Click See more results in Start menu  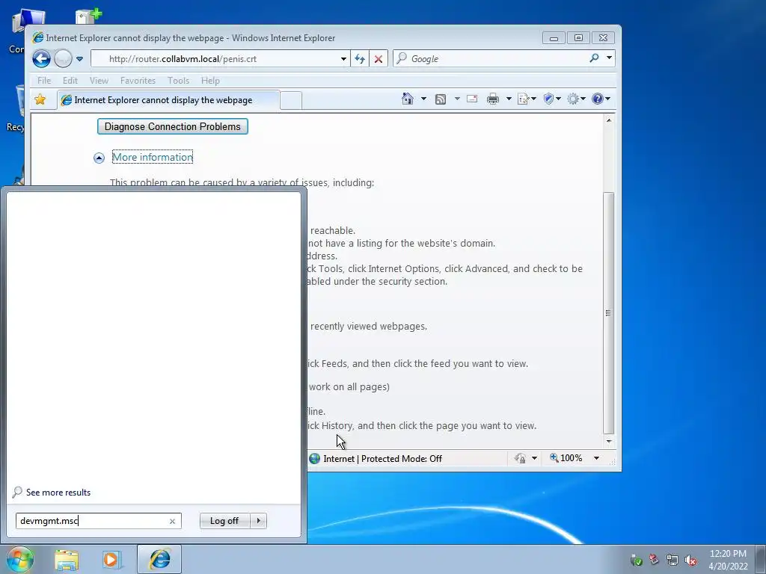click(58, 493)
